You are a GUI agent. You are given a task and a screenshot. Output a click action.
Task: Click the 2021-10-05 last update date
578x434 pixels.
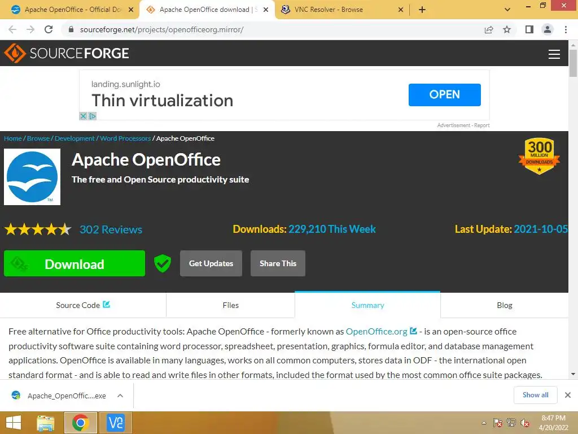tap(541, 229)
